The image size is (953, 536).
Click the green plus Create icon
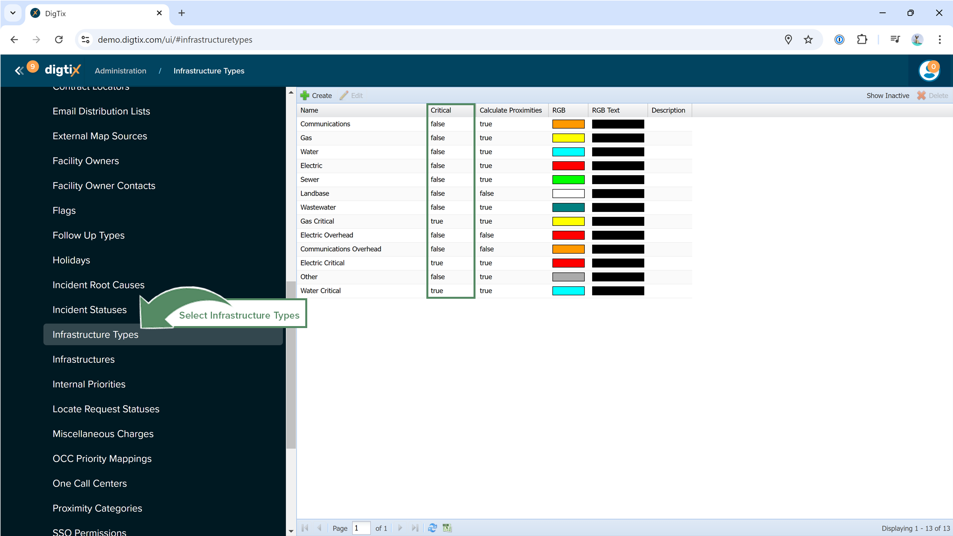pos(305,95)
